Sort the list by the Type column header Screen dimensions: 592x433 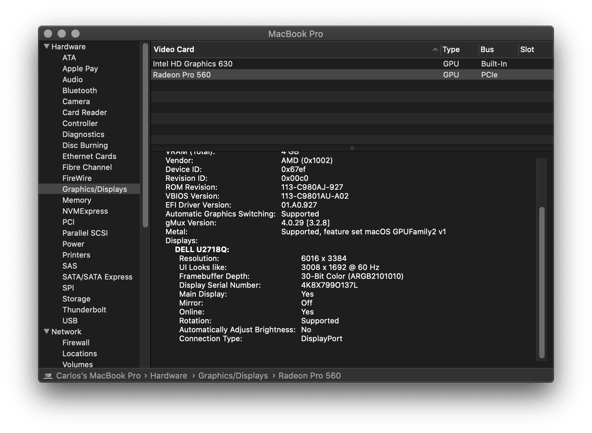[x=450, y=49]
